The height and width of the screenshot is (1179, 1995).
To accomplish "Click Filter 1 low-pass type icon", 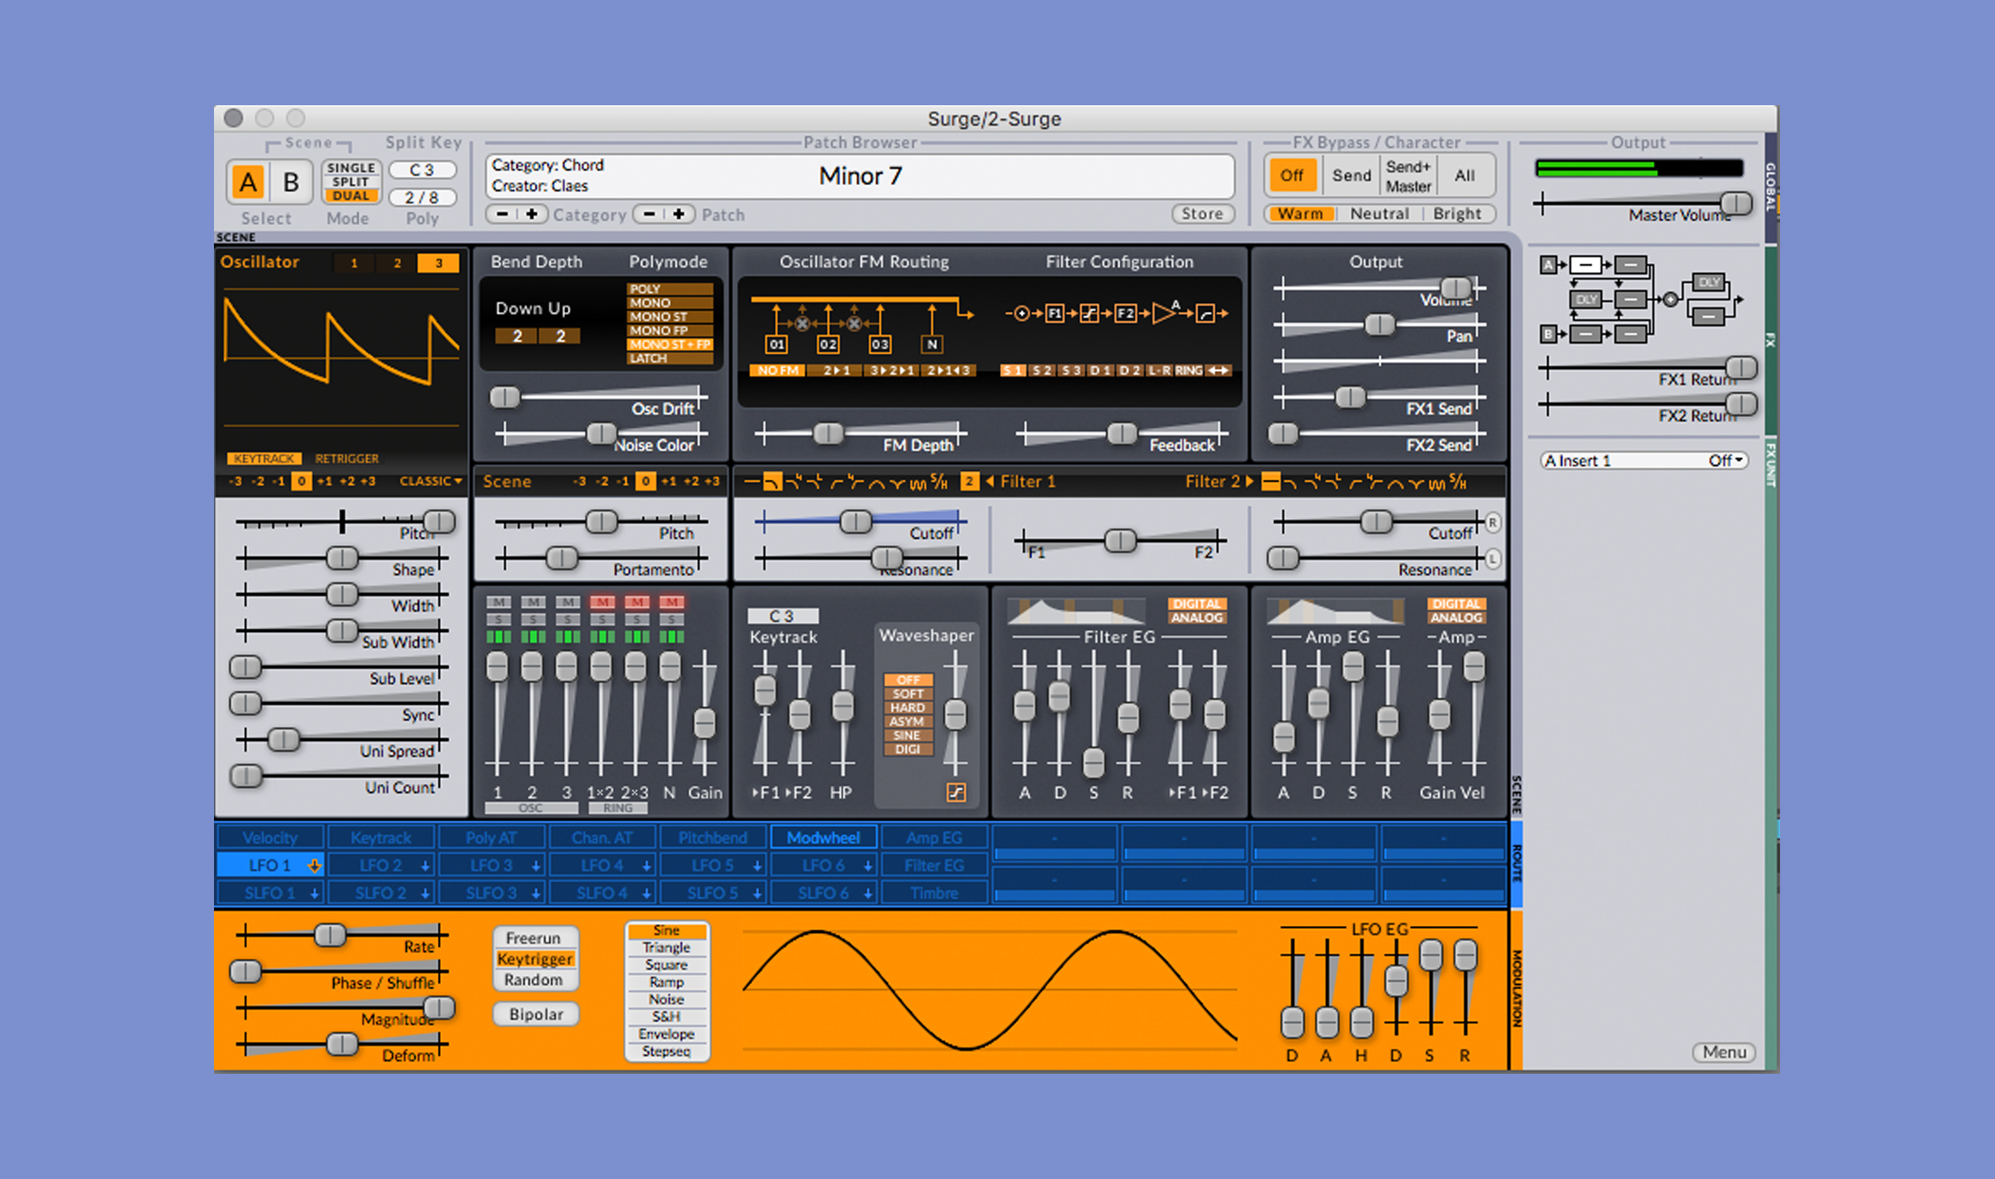I will point(772,482).
